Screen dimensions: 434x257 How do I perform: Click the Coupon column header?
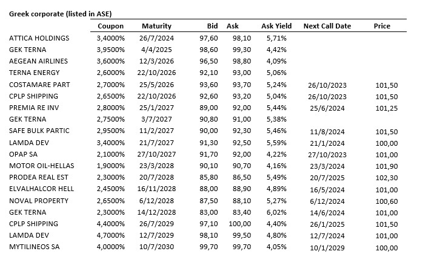[110, 27]
